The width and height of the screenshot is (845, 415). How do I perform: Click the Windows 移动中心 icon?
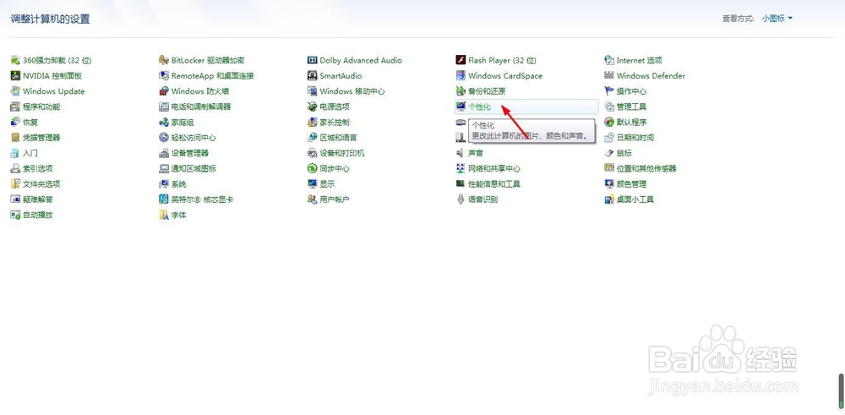point(312,91)
